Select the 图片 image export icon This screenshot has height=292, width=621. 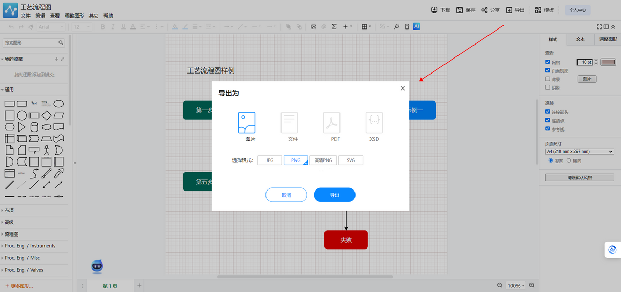pyautogui.click(x=246, y=123)
